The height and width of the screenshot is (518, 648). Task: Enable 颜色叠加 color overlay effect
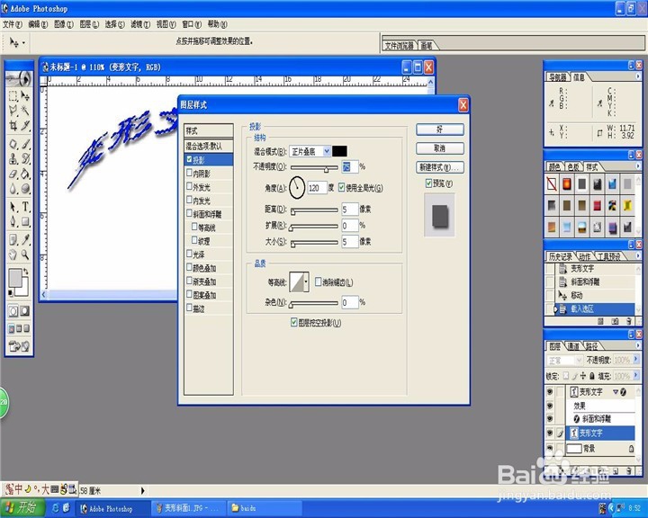point(189,267)
